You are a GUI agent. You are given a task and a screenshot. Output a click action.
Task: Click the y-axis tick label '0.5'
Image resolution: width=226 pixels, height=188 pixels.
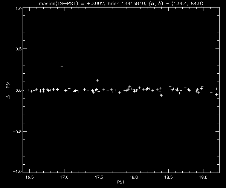pyautogui.click(x=18, y=49)
